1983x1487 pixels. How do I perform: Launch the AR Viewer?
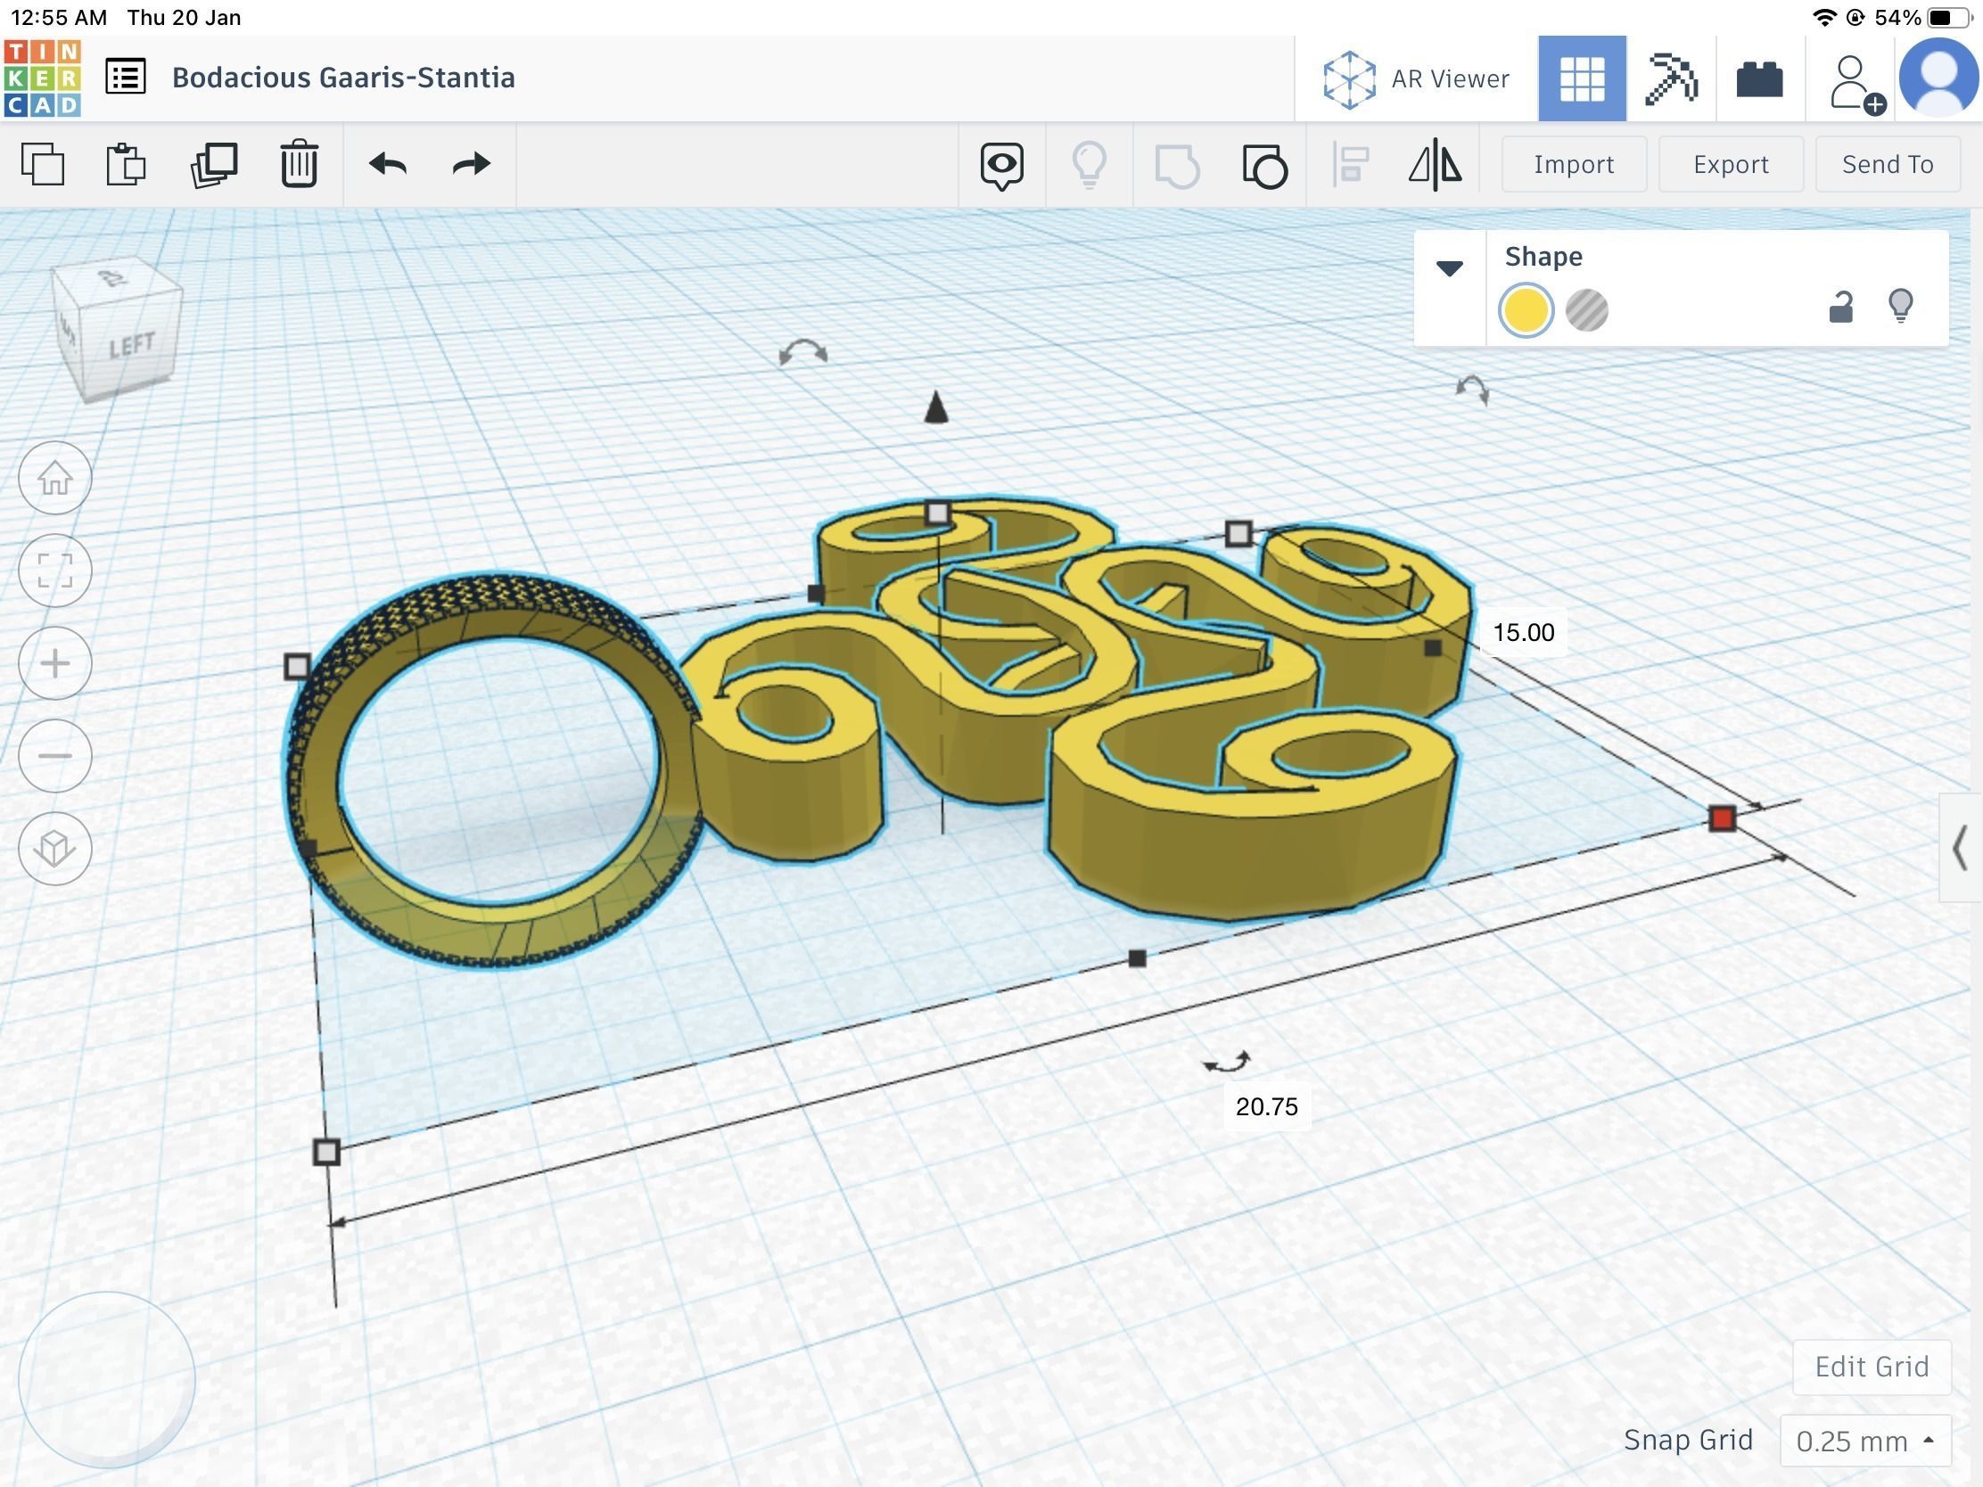(1417, 78)
